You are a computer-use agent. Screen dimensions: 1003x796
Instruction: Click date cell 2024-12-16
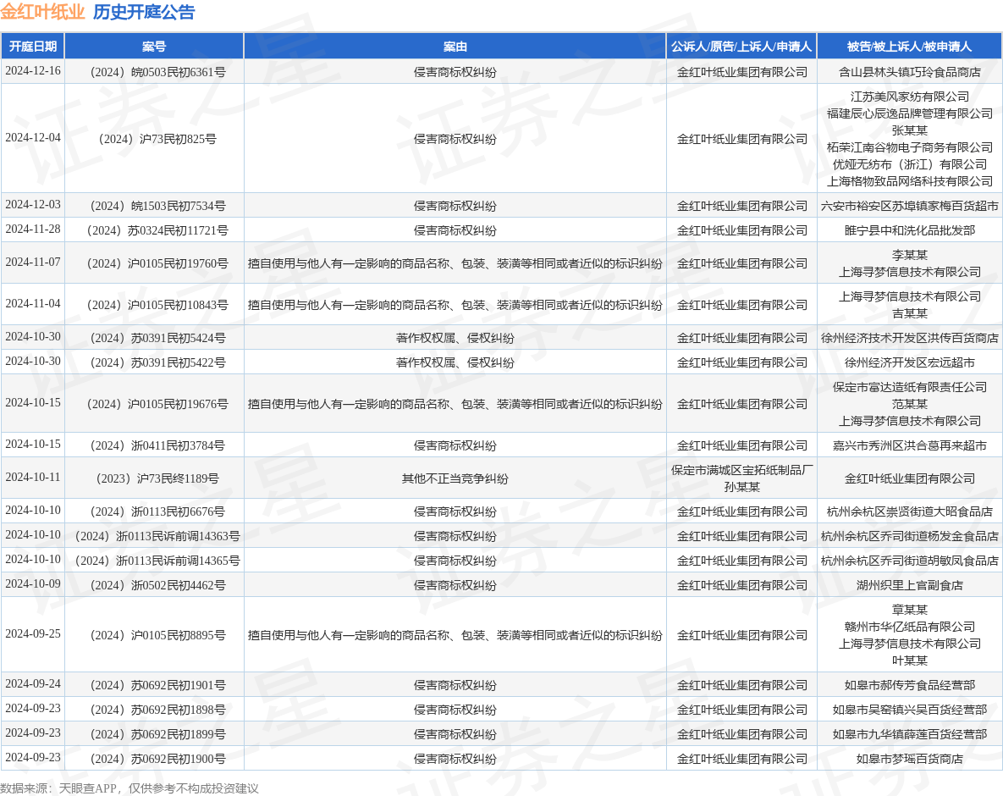[x=33, y=71]
